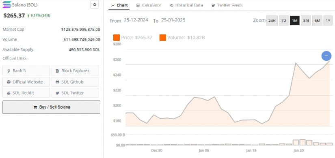Click the Dec 30 axis label
Screen dimensions: 335x158
tap(157, 151)
